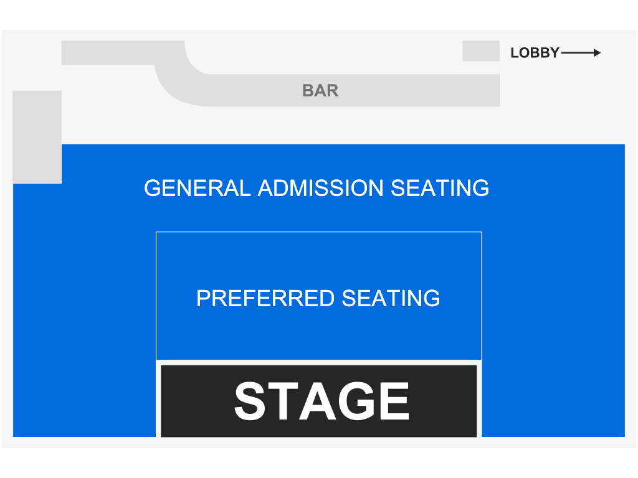Screen dimensions: 638x478
Task: Click the arrow pointing to the Lobby
Action: coord(581,53)
